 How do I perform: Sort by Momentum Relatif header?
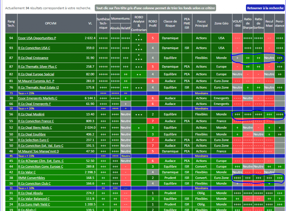pos(126,28)
